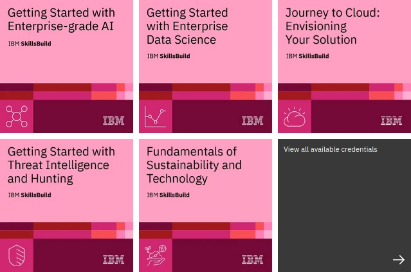
Task: Click IBM logo on Journey to Cloud card
Action: pyautogui.click(x=391, y=120)
